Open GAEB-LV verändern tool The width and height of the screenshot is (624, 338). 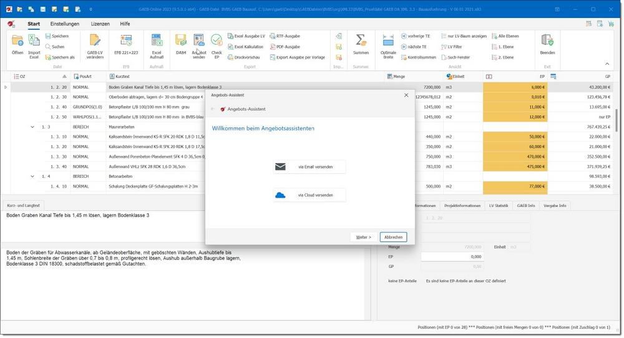95,46
